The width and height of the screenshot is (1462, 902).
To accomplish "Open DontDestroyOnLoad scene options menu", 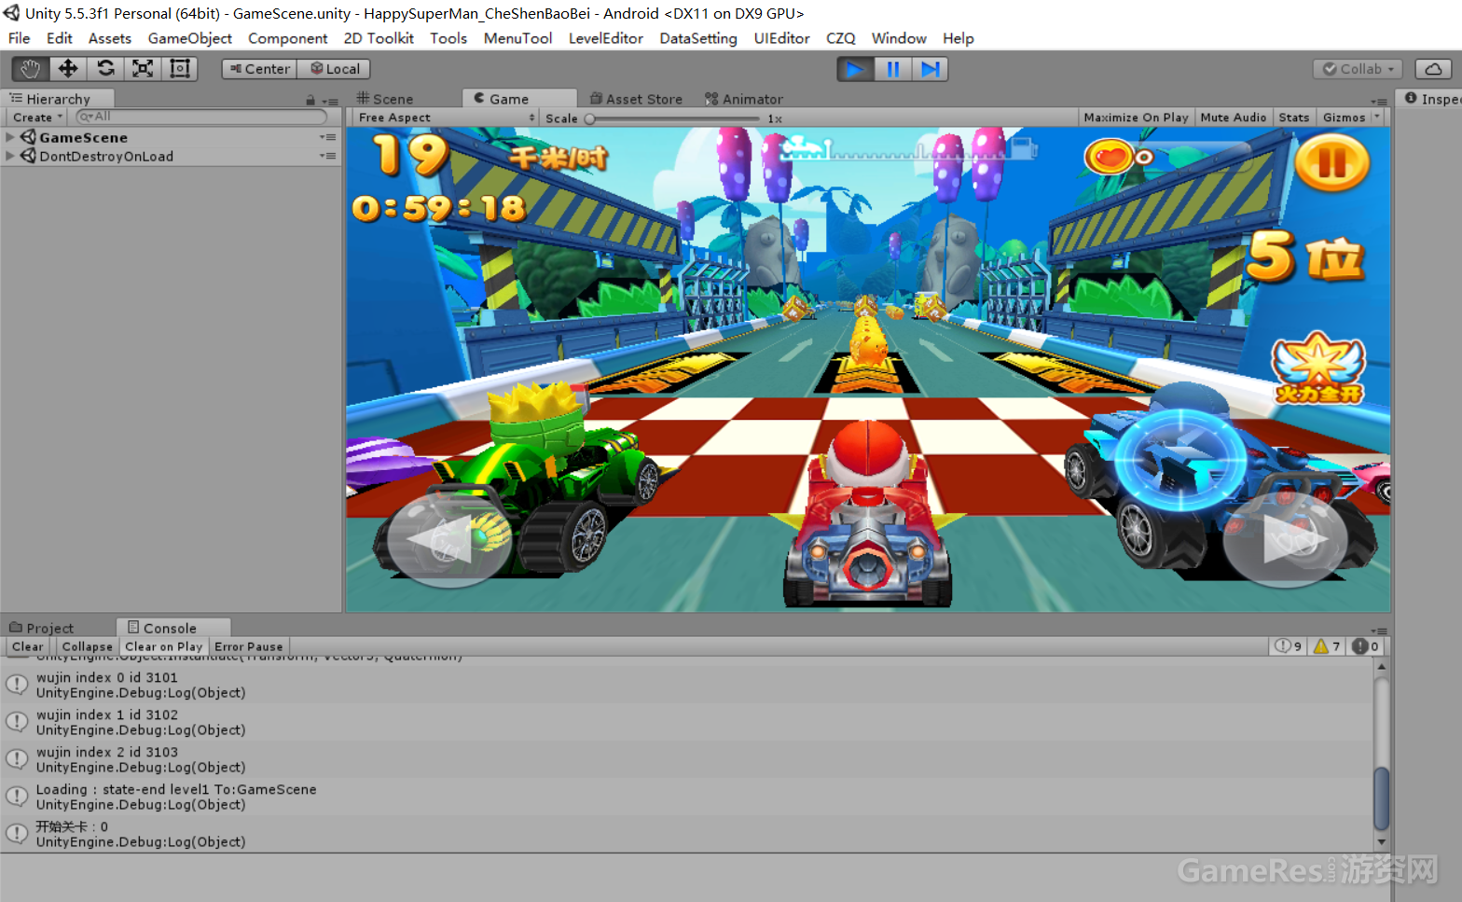I will coord(327,156).
